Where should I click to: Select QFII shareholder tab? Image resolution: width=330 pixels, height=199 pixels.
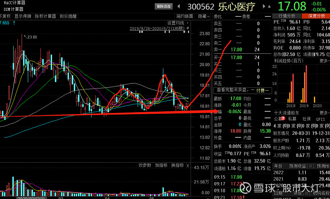pos(320,119)
